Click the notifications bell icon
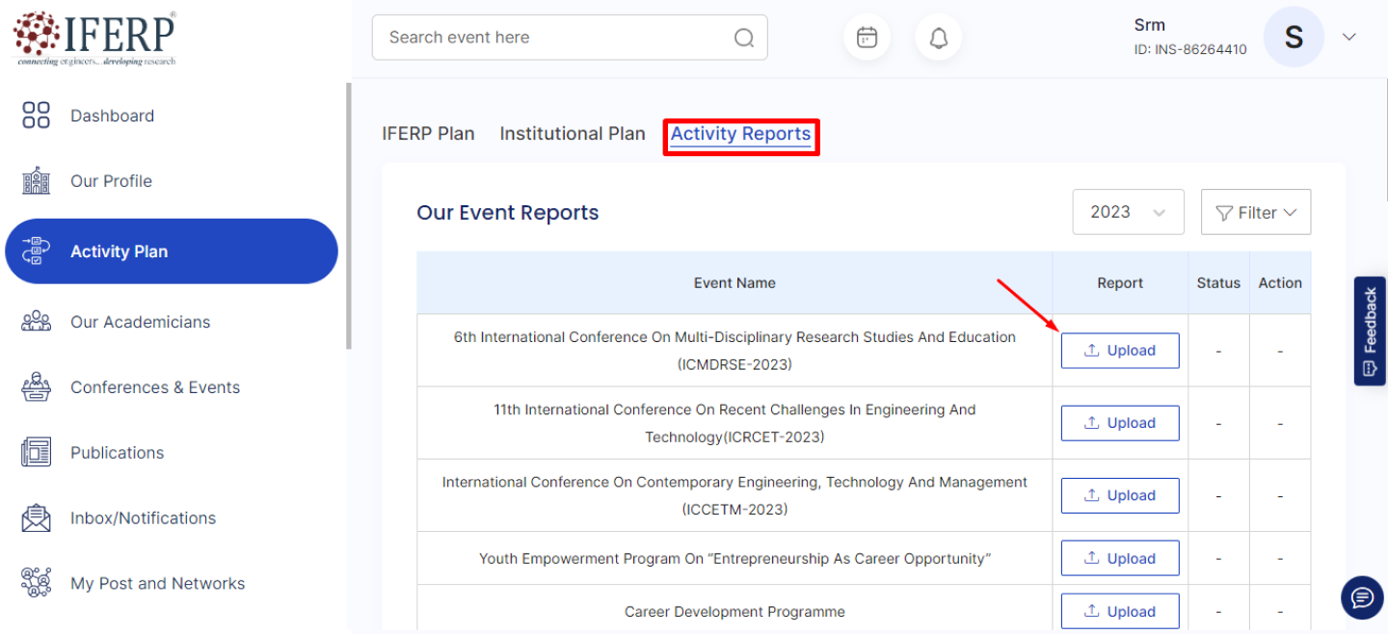The width and height of the screenshot is (1388, 635). pos(938,37)
